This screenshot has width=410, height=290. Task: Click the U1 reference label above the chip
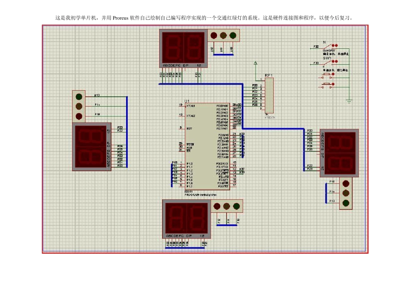pyautogui.click(x=187, y=101)
